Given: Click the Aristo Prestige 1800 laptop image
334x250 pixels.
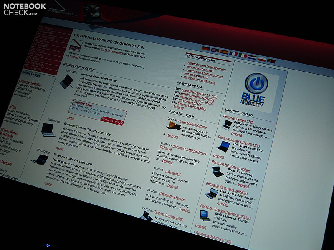Looking at the screenshot, I should point(40,160).
